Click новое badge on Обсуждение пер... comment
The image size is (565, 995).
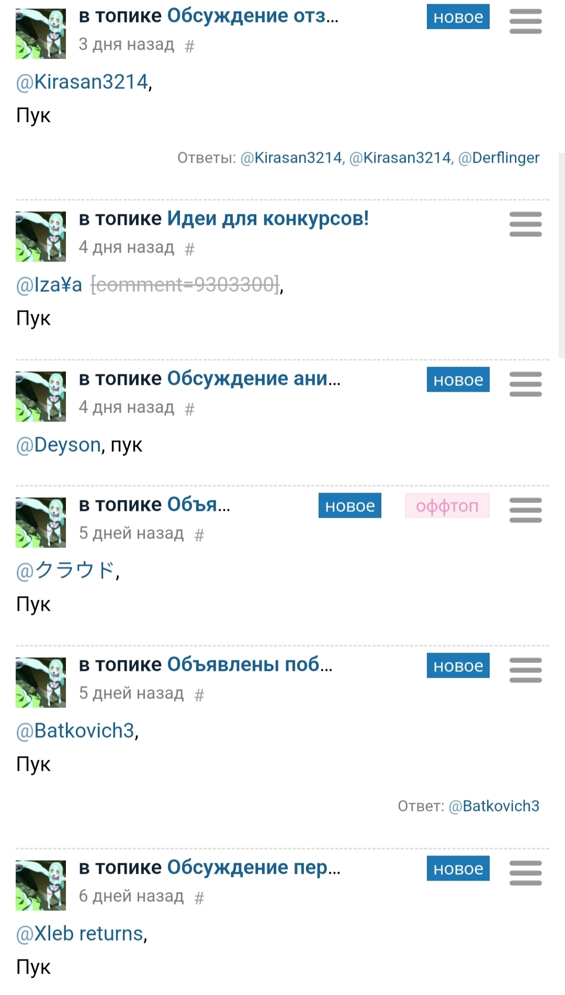pos(458,868)
